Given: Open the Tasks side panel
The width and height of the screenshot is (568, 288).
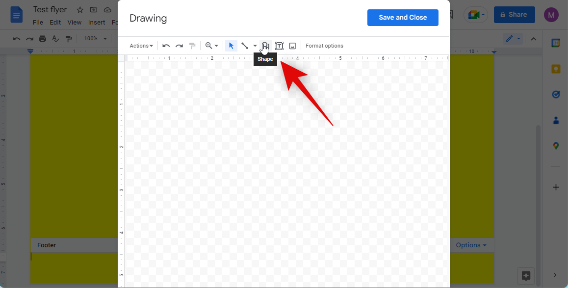Looking at the screenshot, I should point(556,94).
